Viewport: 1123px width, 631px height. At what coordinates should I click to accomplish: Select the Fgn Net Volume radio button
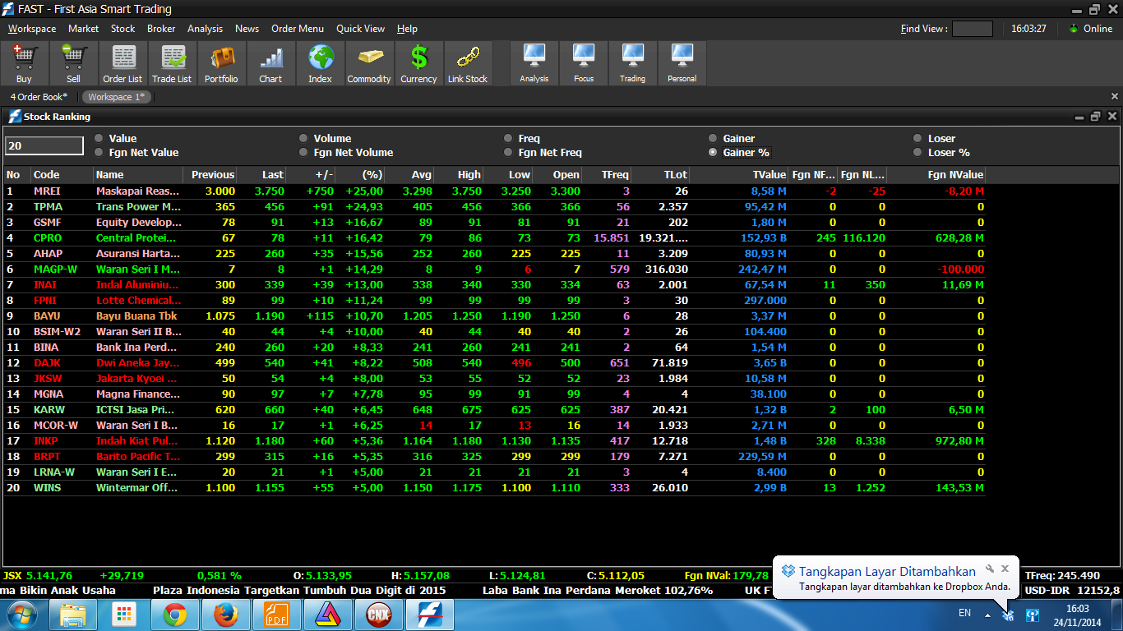(x=303, y=152)
